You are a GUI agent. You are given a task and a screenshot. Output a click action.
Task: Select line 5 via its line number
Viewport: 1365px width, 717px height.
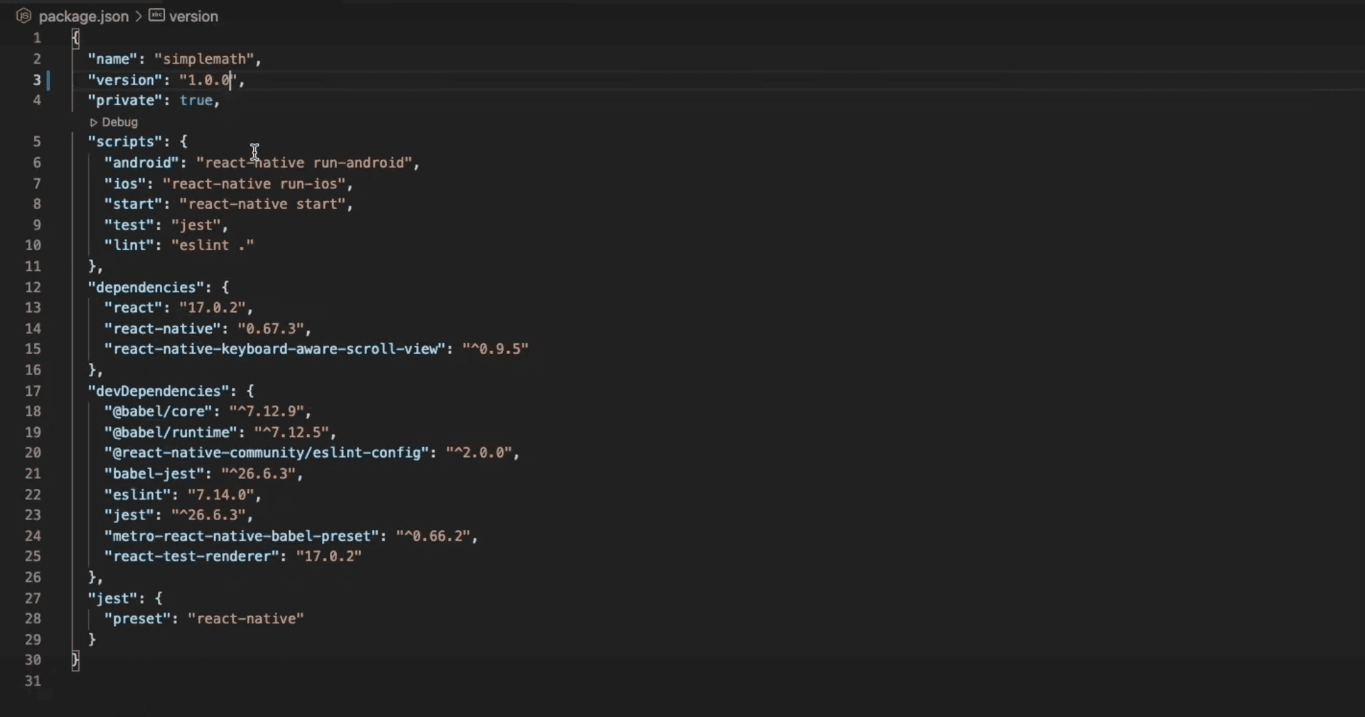pyautogui.click(x=36, y=141)
